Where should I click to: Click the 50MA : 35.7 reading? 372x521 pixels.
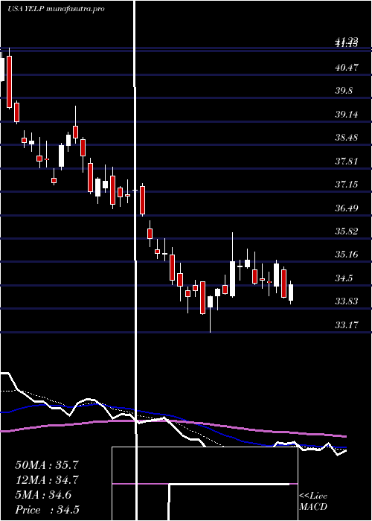click(47, 465)
